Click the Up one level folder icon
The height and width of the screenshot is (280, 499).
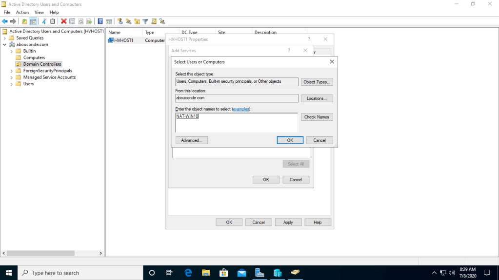click(x=24, y=21)
